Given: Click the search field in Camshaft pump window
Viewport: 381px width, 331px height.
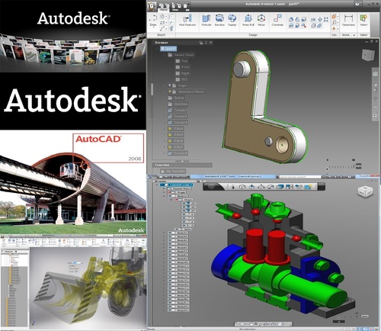Looking at the screenshot, I should coord(300,177).
